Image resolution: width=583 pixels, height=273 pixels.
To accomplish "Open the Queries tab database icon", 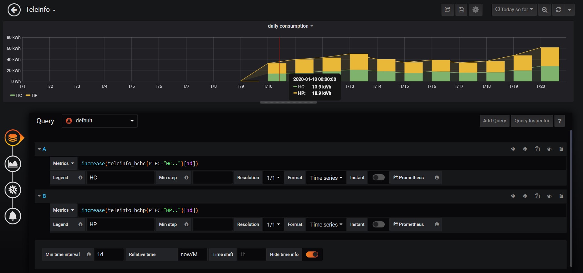I will tap(13, 138).
